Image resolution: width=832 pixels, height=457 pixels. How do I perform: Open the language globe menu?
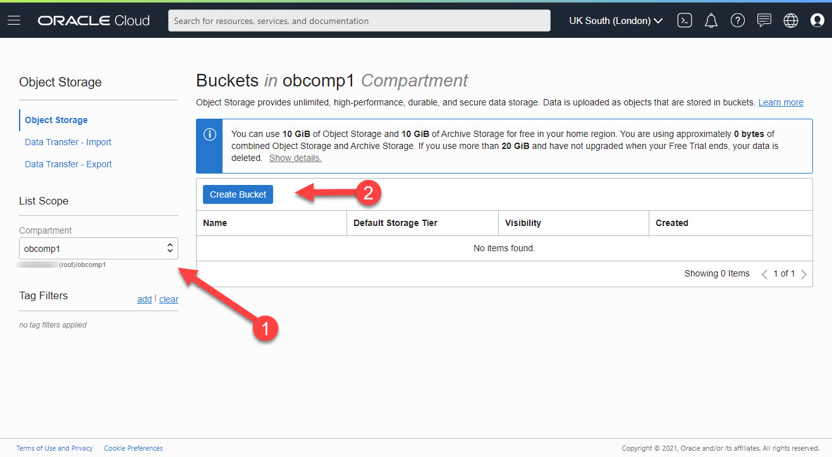click(x=791, y=21)
